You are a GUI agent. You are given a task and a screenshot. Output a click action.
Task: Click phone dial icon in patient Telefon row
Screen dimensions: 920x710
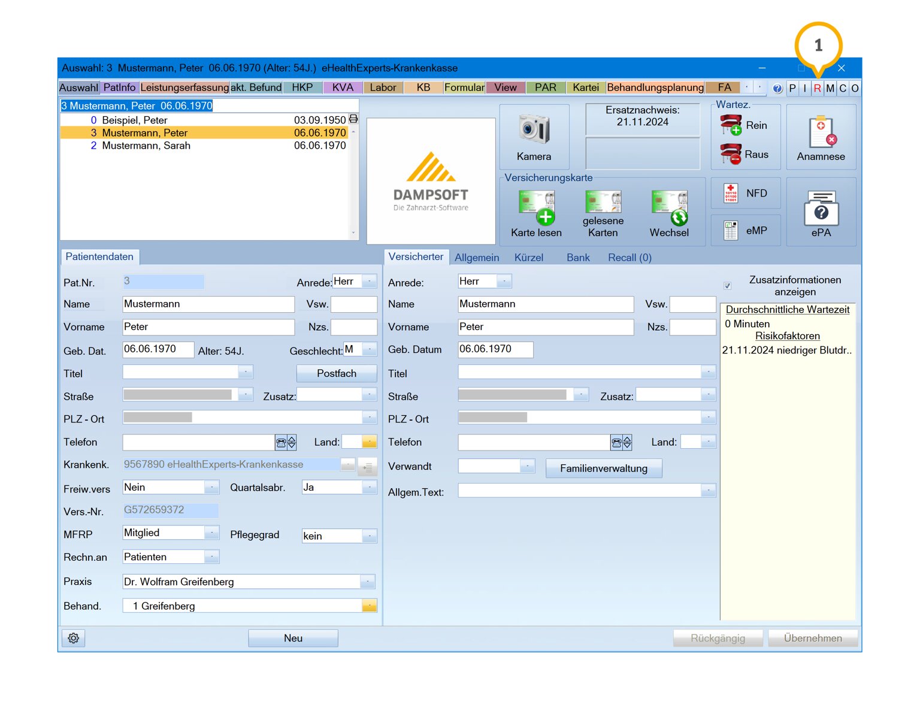280,443
